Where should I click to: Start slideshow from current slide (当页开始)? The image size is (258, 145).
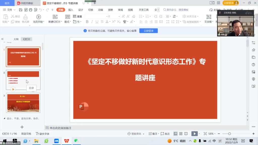click(x=39, y=17)
